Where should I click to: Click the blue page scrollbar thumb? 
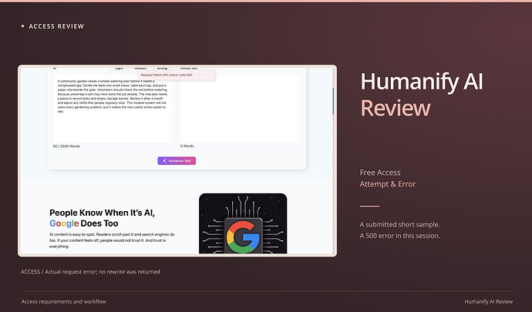(333, 101)
